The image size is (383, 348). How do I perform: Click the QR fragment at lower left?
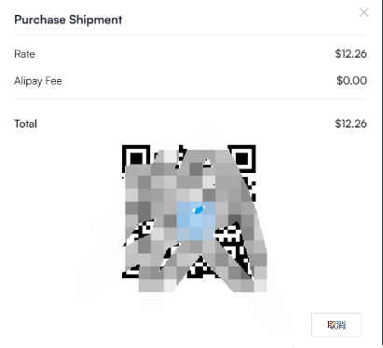140,232
